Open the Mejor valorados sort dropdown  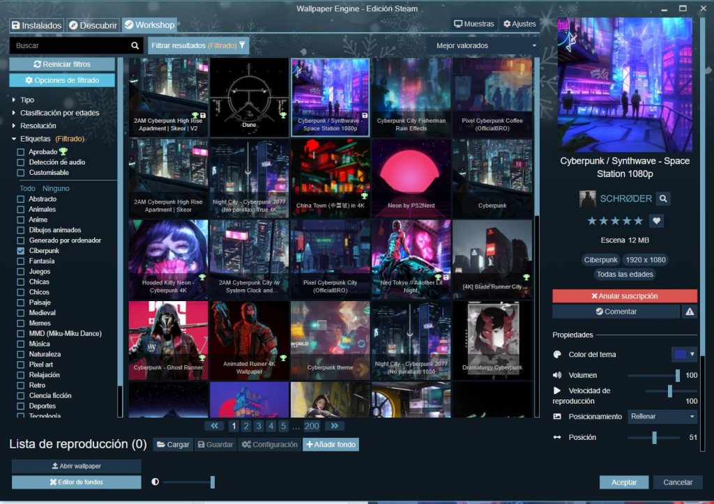(x=484, y=45)
